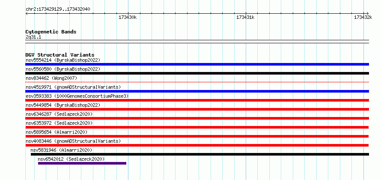This screenshot has height=180, width=381.
Task: Click the red bar under esv3593383
Action: click(197, 100)
